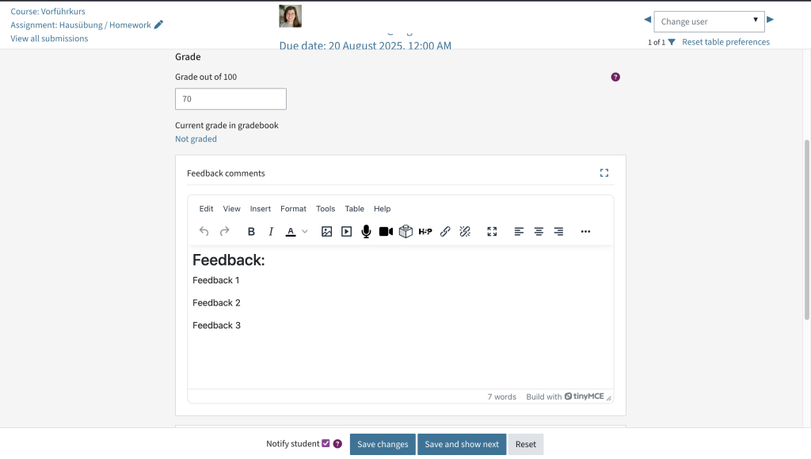This screenshot has width=811, height=459.
Task: Align text left
Action: pyautogui.click(x=519, y=232)
